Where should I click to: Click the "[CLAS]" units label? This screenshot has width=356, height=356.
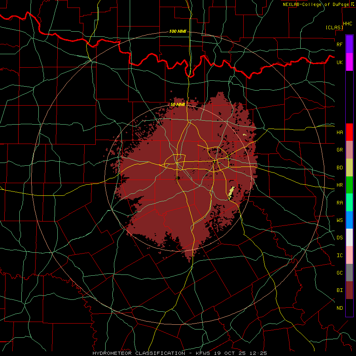pos(334,28)
